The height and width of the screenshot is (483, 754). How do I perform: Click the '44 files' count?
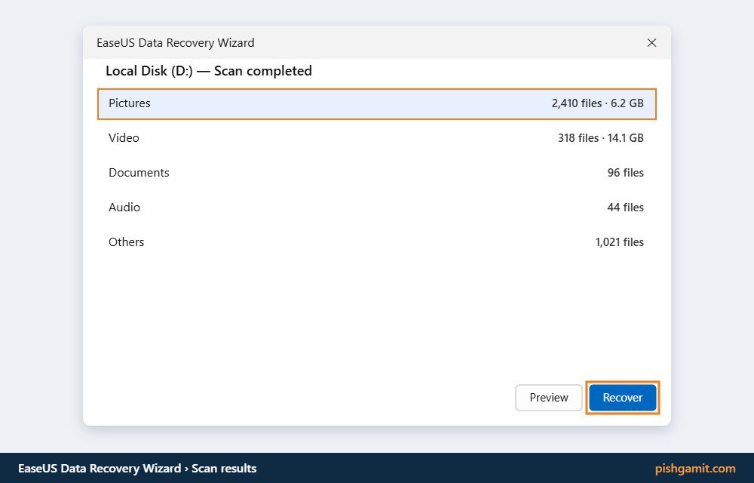tap(625, 208)
